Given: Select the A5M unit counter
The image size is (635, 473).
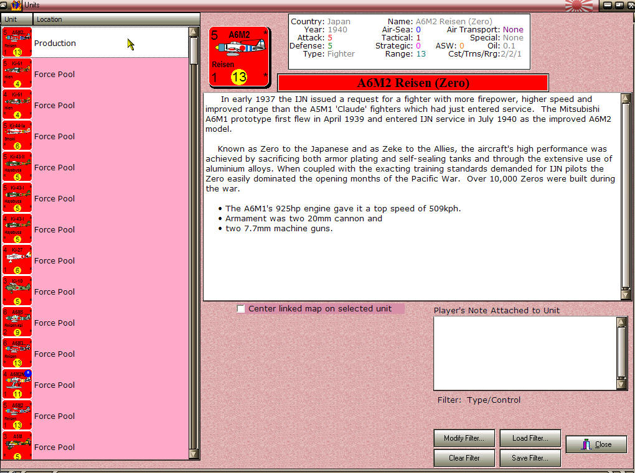Looking at the screenshot, I should (17, 446).
